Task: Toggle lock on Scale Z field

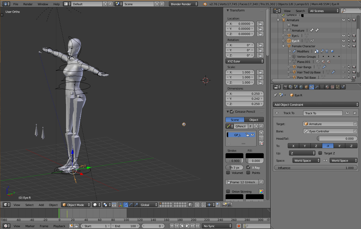Action: tap(260, 83)
